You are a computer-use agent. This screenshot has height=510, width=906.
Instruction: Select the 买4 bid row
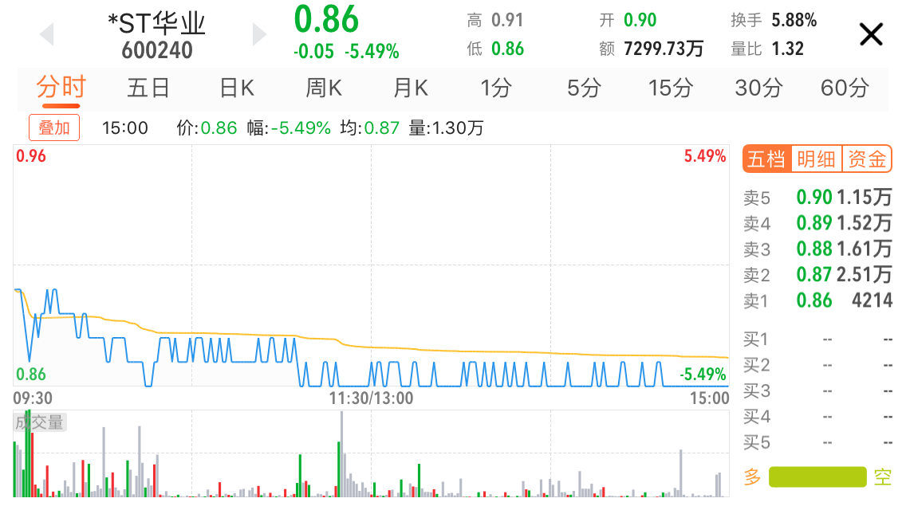point(817,417)
